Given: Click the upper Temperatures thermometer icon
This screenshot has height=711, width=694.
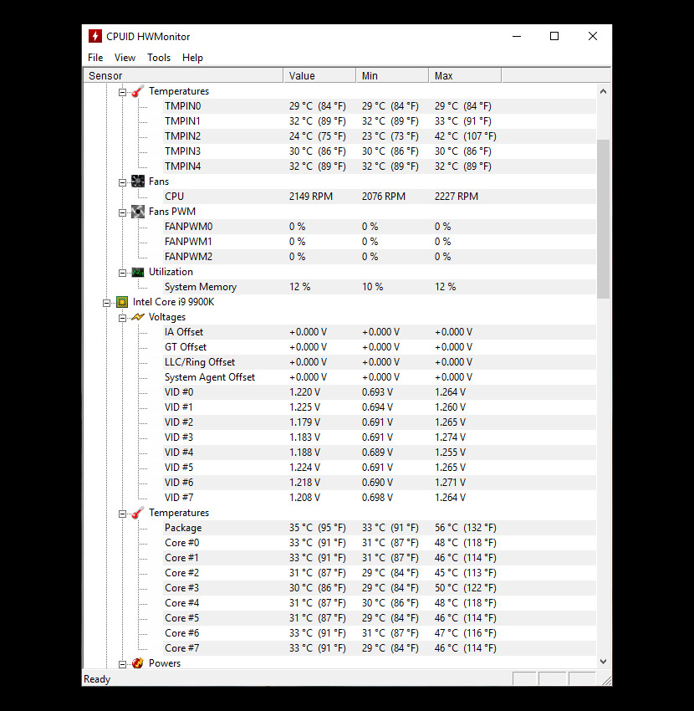Looking at the screenshot, I should 137,92.
